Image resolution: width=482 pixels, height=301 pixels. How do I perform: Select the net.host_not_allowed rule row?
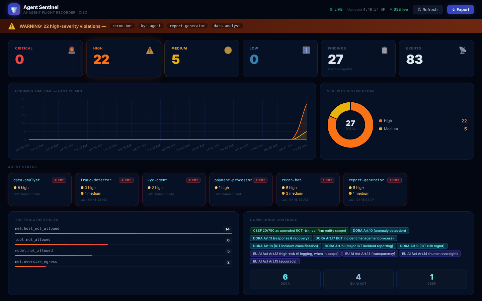124,229
